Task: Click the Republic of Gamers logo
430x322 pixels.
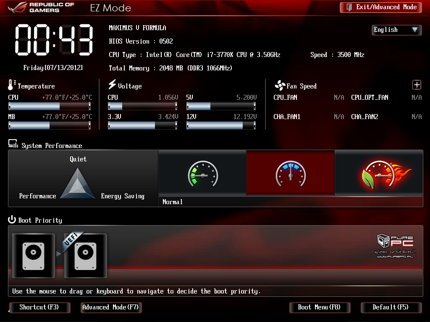Action: (41, 8)
